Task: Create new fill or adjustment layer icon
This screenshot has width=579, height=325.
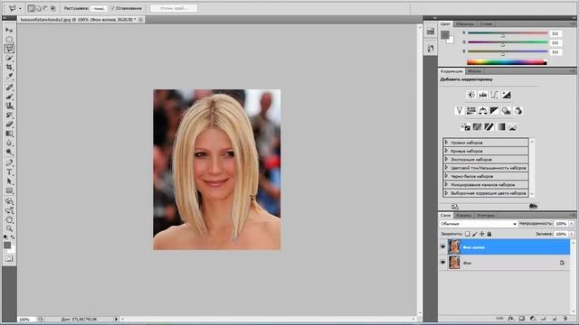Action: pos(533,319)
